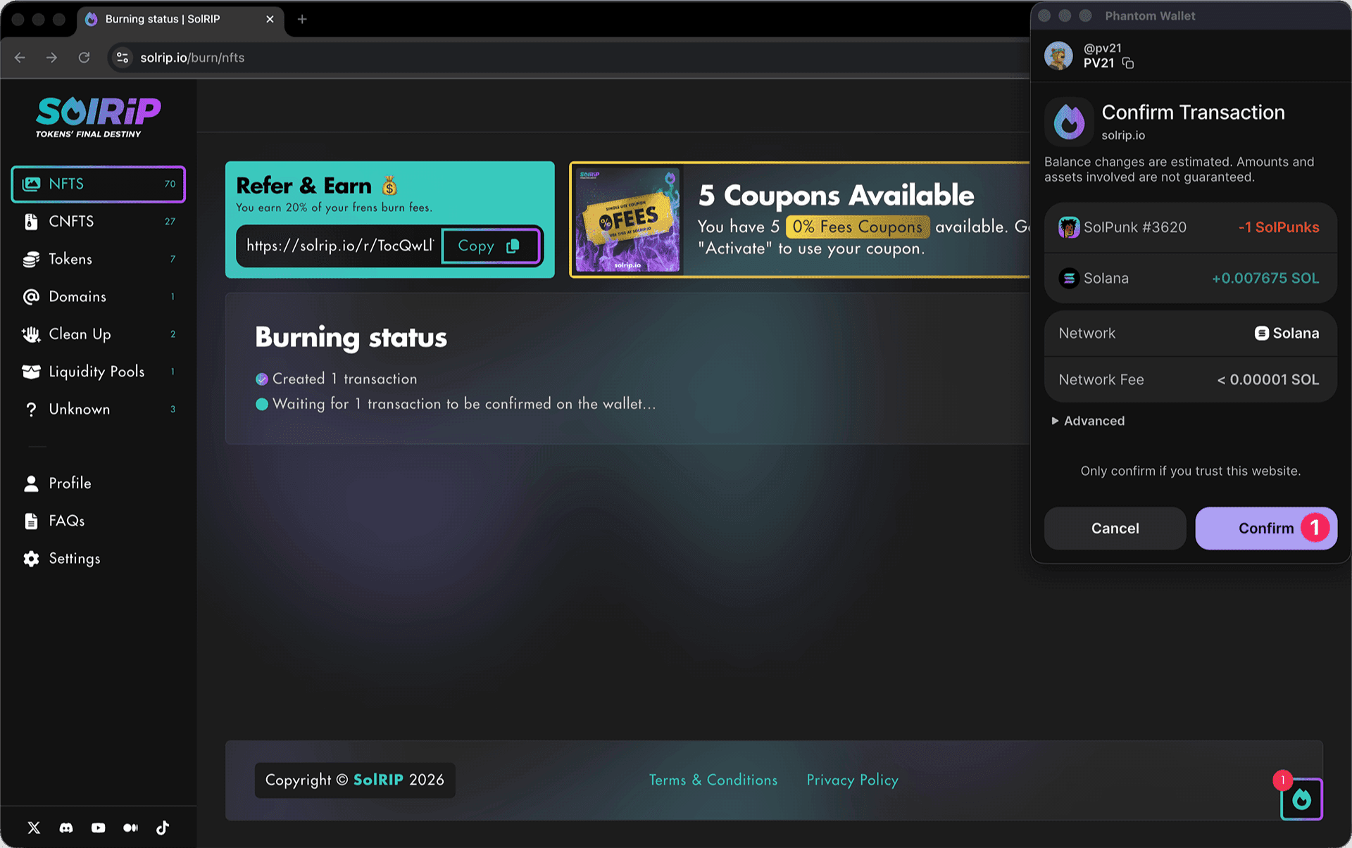Click the solrip.io domain under Confirm Transaction
This screenshot has height=848, width=1352.
pos(1123,135)
